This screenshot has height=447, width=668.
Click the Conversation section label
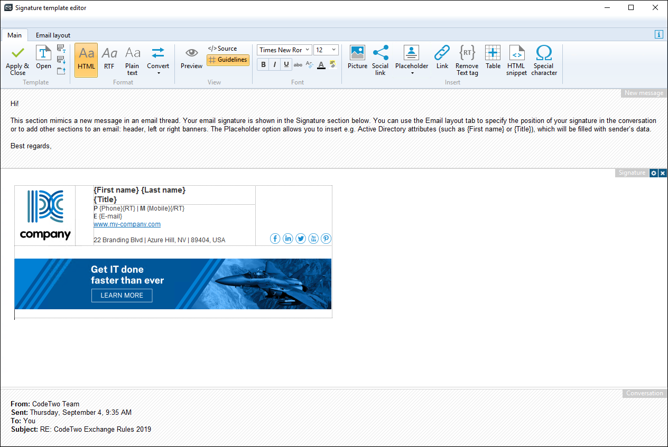pyautogui.click(x=644, y=393)
